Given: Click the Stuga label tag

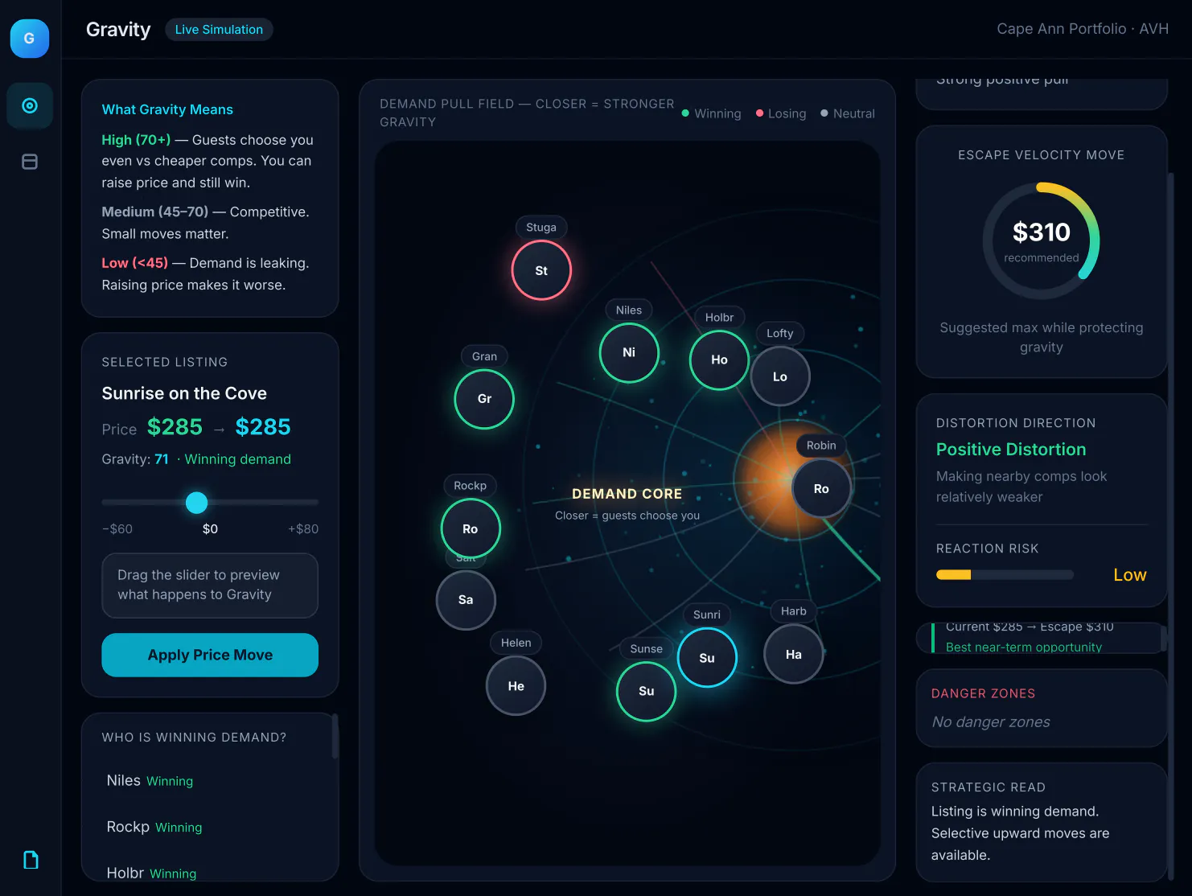Looking at the screenshot, I should (x=541, y=228).
